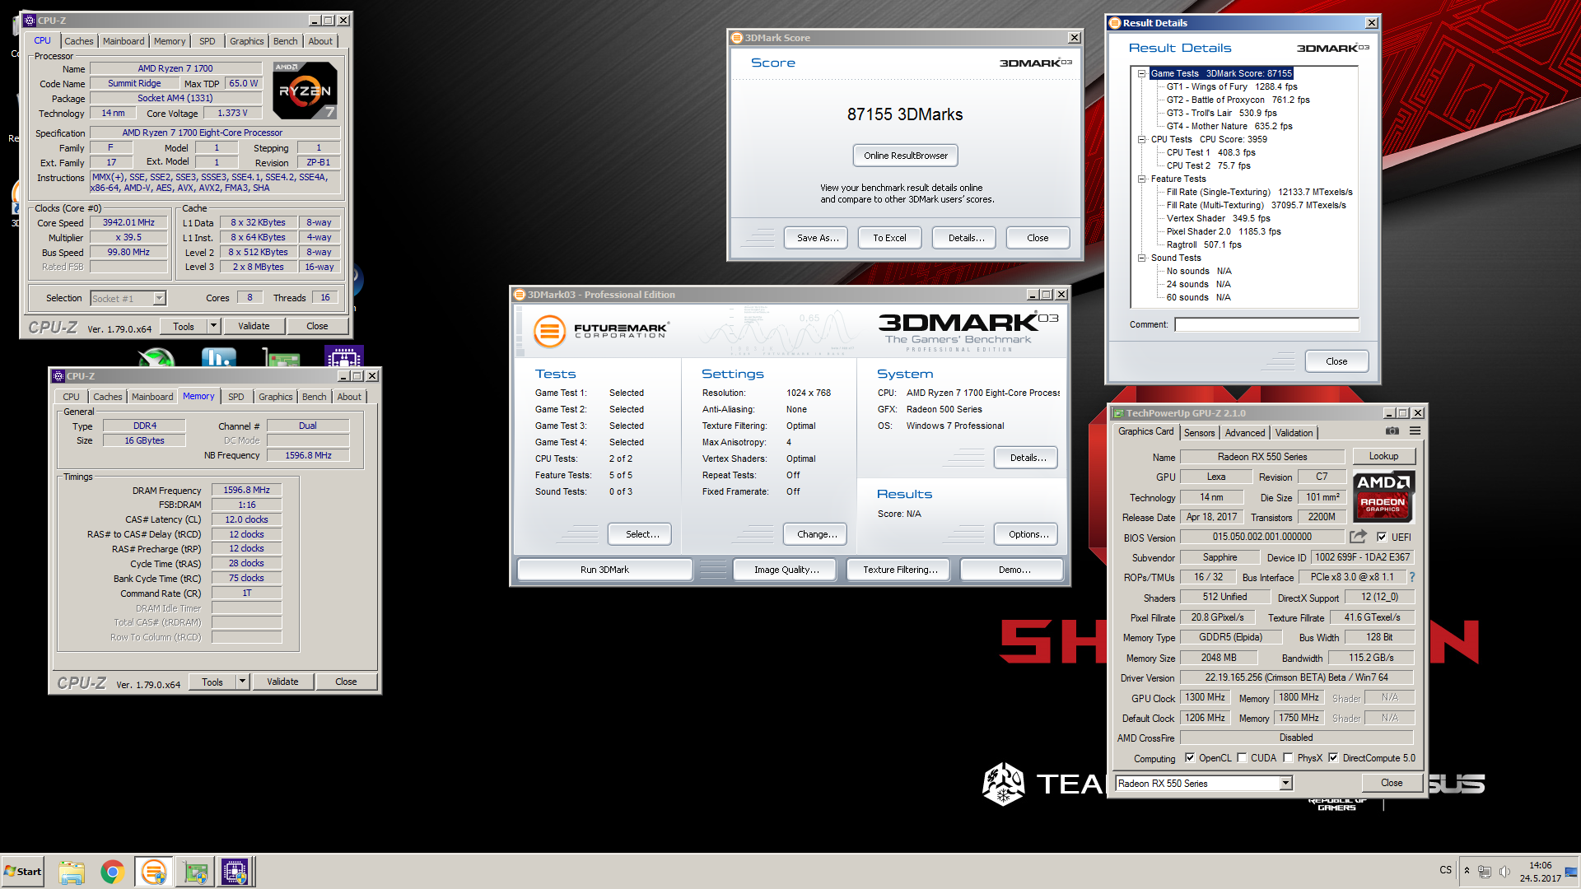Click the Change… button under Settings
The image size is (1581, 889).
pos(817,534)
